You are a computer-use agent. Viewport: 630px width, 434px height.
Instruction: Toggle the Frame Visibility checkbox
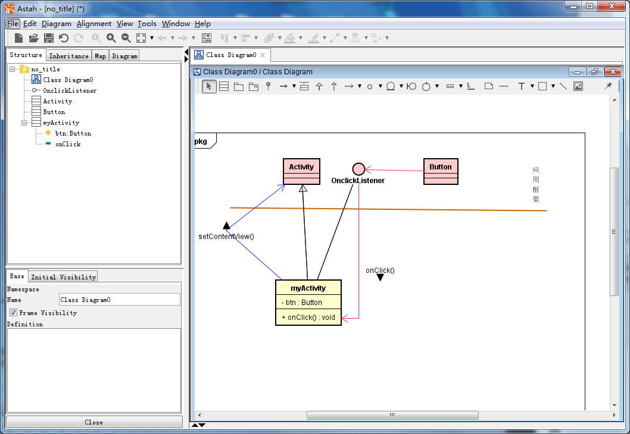pyautogui.click(x=13, y=313)
